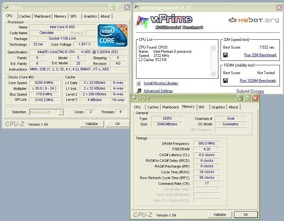Screen dimensions: 284x221
Task: Close the wPrime Benchmark window
Action: (x=279, y=7)
